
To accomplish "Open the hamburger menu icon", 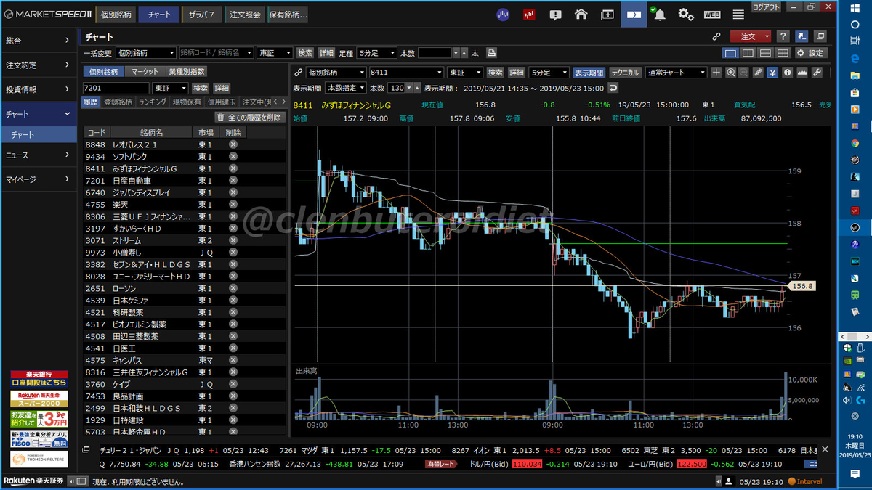I will point(738,14).
